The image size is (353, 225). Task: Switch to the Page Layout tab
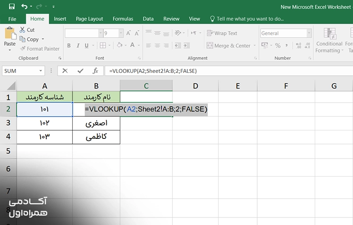[89, 19]
